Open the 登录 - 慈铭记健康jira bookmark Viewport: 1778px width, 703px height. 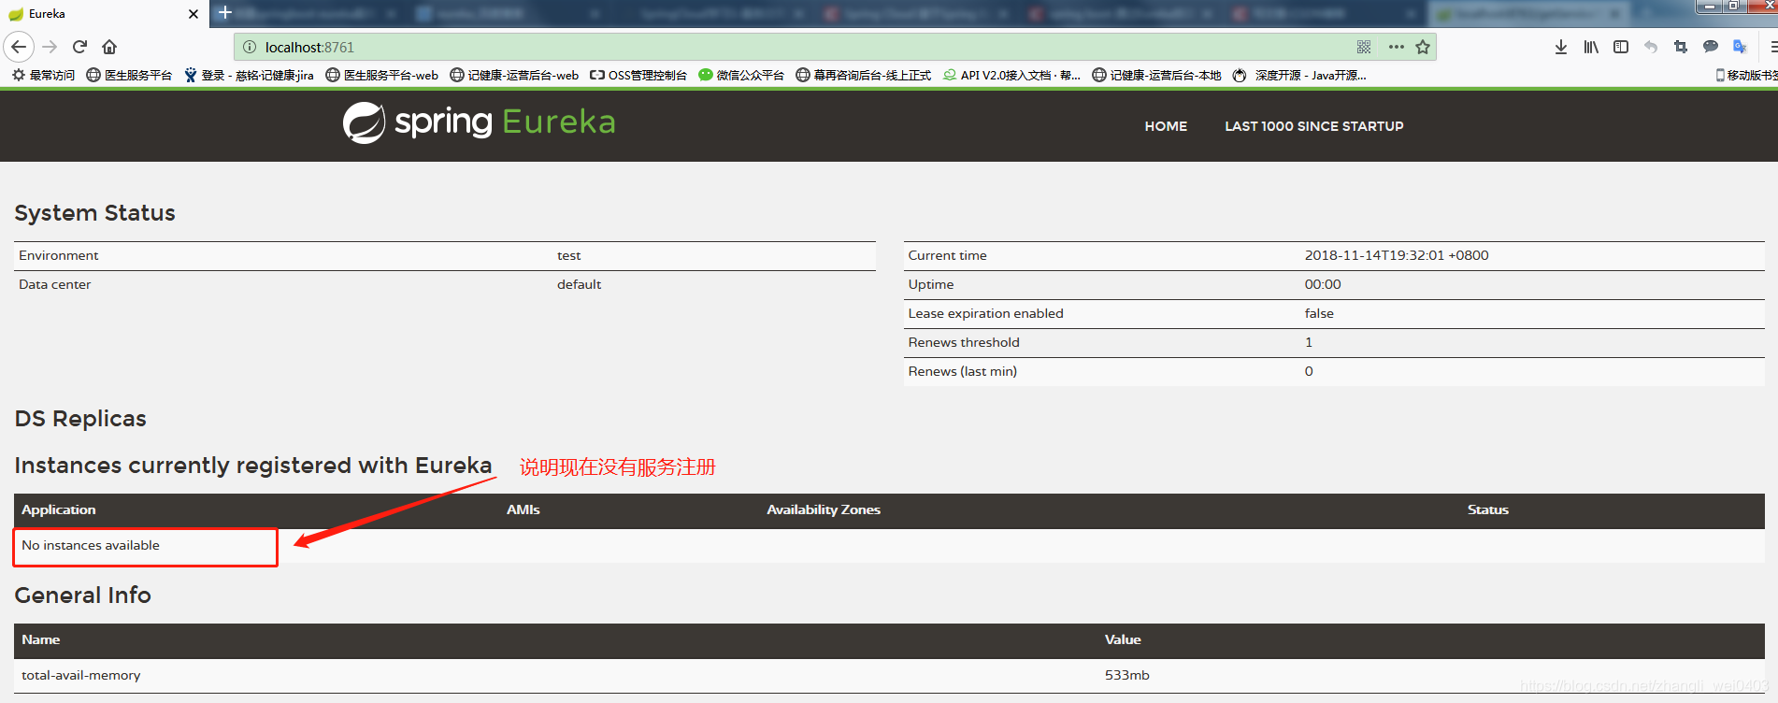[249, 76]
